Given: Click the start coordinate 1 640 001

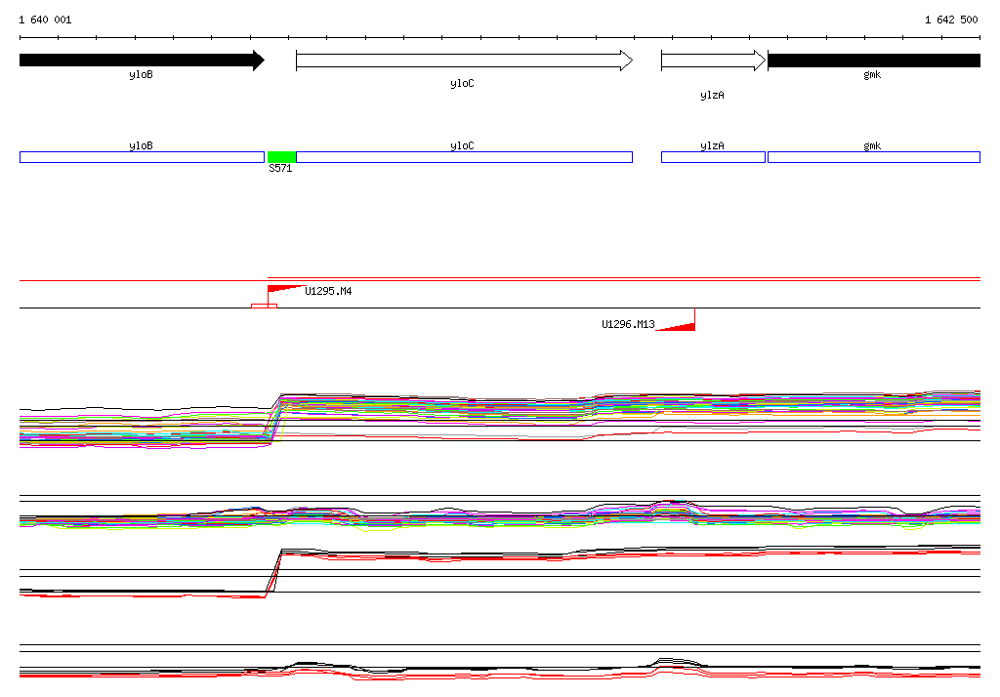Looking at the screenshot, I should [x=45, y=20].
